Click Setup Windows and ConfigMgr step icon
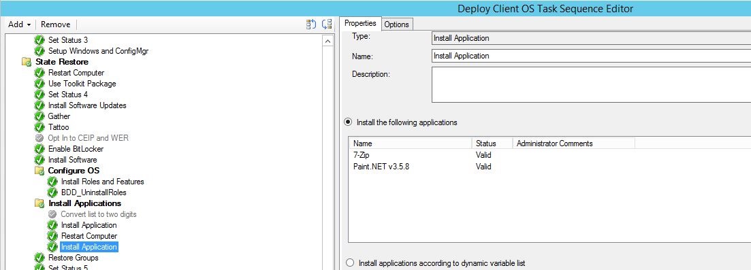751x270 pixels. (39, 51)
